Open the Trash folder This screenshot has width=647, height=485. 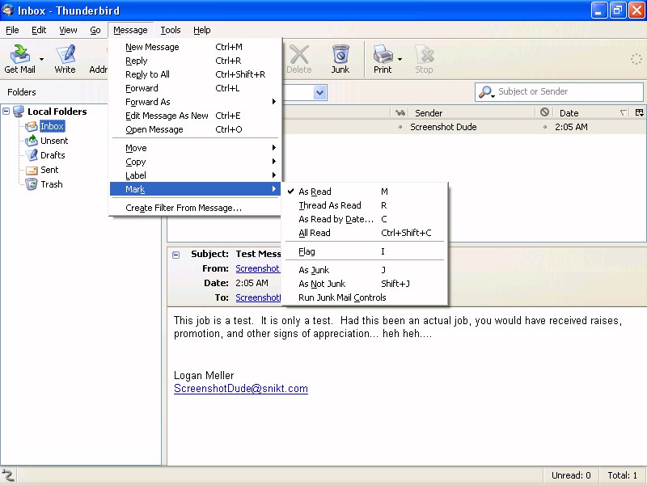pos(52,184)
